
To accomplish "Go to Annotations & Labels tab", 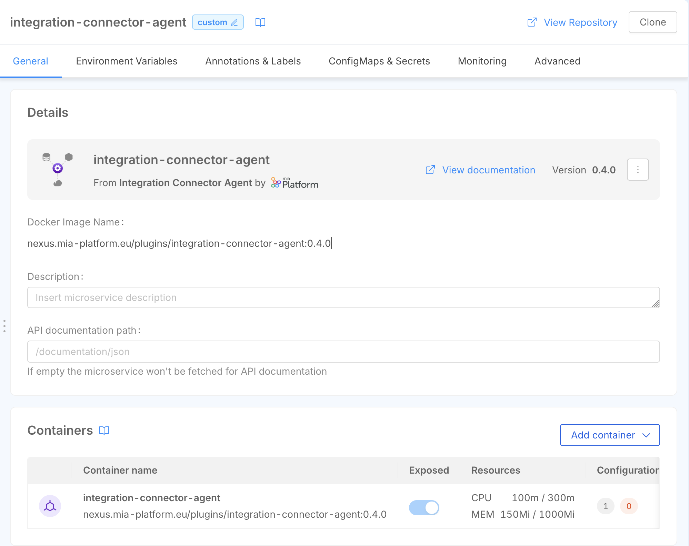I will point(253,61).
